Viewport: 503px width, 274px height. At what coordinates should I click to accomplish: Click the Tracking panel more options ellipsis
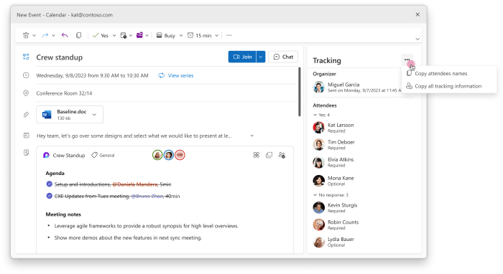point(407,60)
